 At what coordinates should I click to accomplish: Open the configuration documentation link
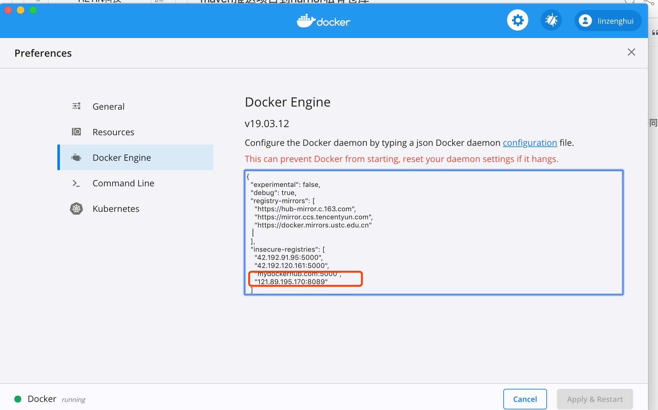click(530, 143)
